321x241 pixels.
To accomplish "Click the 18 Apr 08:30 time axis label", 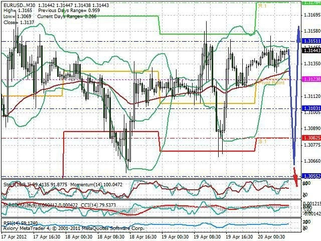I will pyautogui.click(x=111, y=237).
